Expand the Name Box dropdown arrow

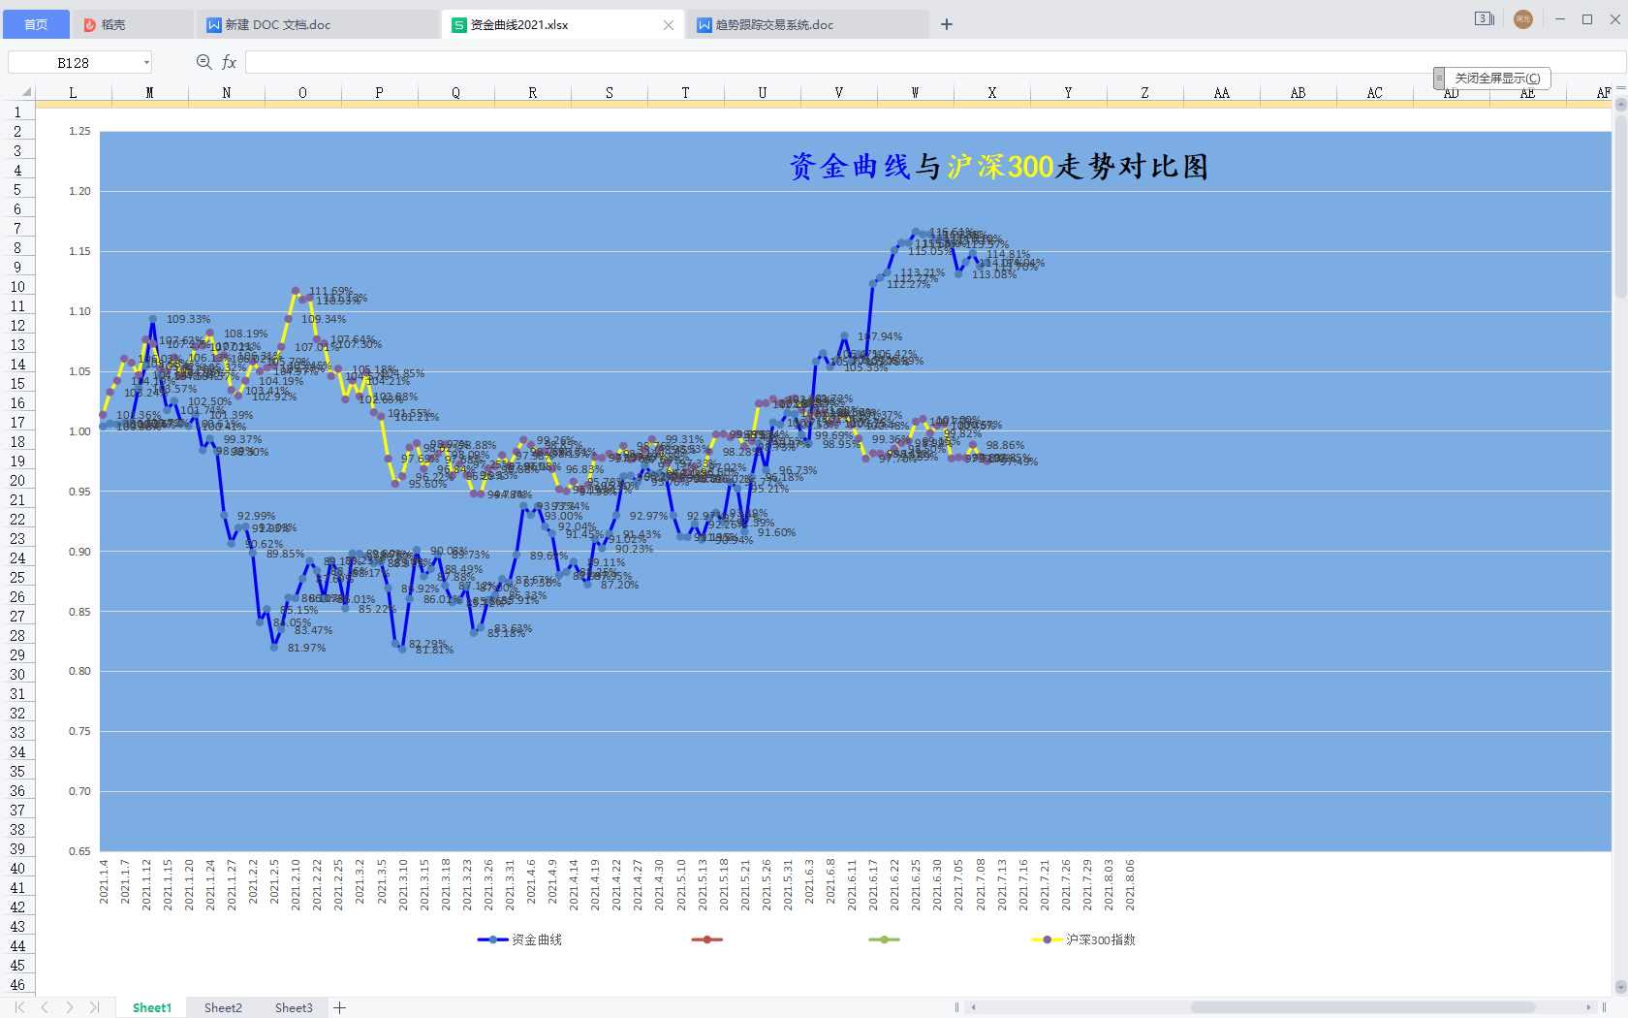(x=146, y=63)
